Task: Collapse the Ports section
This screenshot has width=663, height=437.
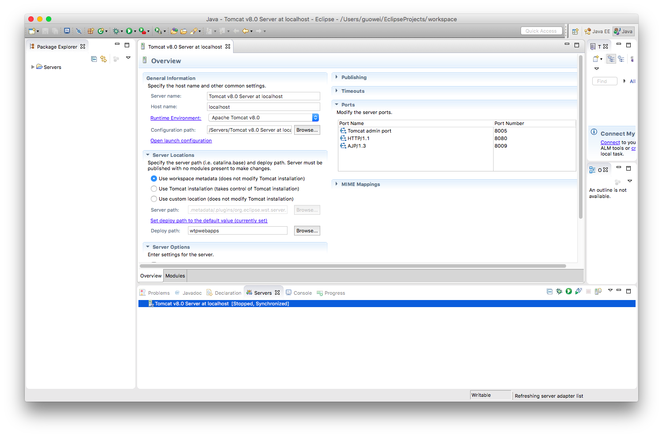Action: coord(337,105)
